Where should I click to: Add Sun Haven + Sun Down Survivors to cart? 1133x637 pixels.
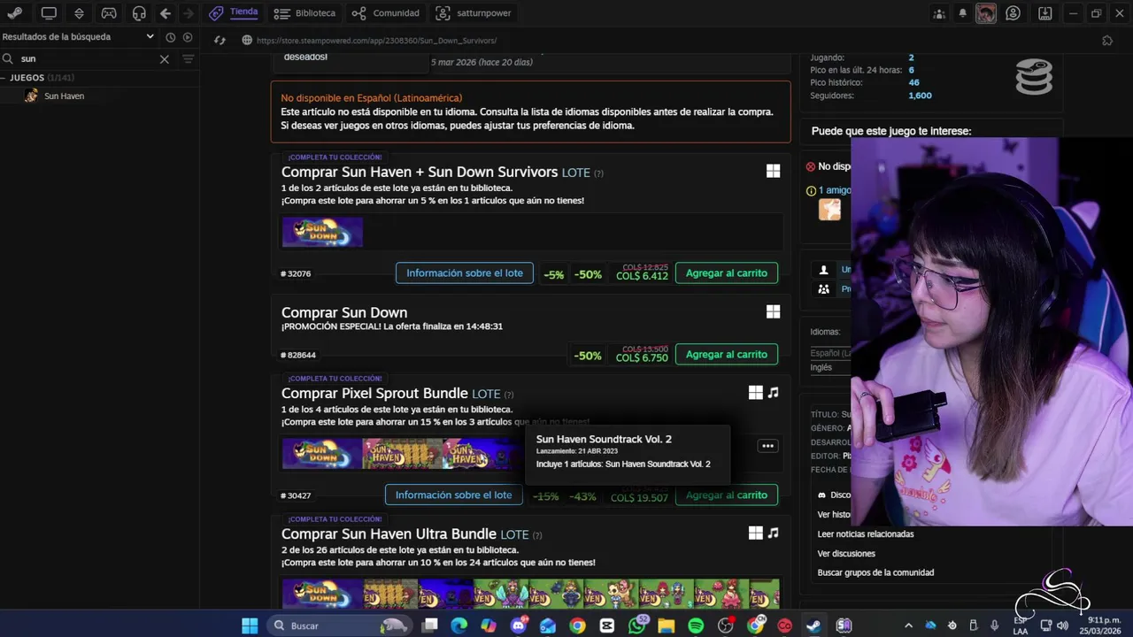click(727, 273)
